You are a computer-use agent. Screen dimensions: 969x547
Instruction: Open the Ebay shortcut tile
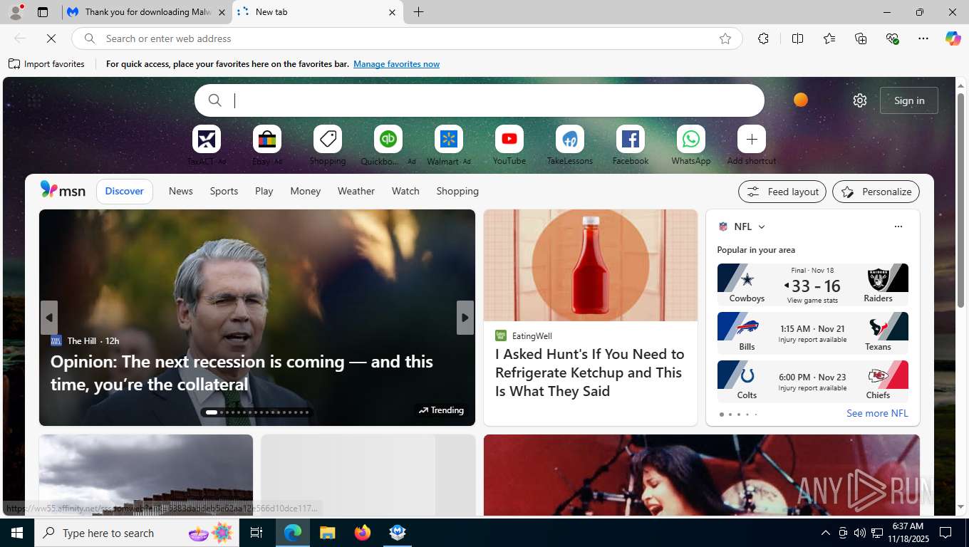click(x=267, y=139)
